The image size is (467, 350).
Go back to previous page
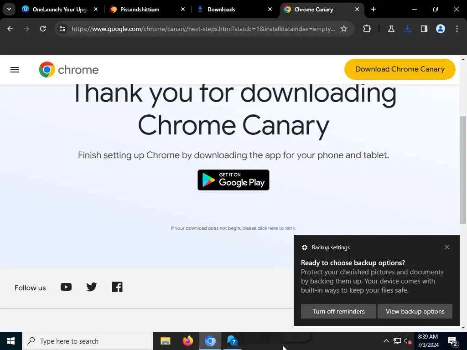pos(10,29)
